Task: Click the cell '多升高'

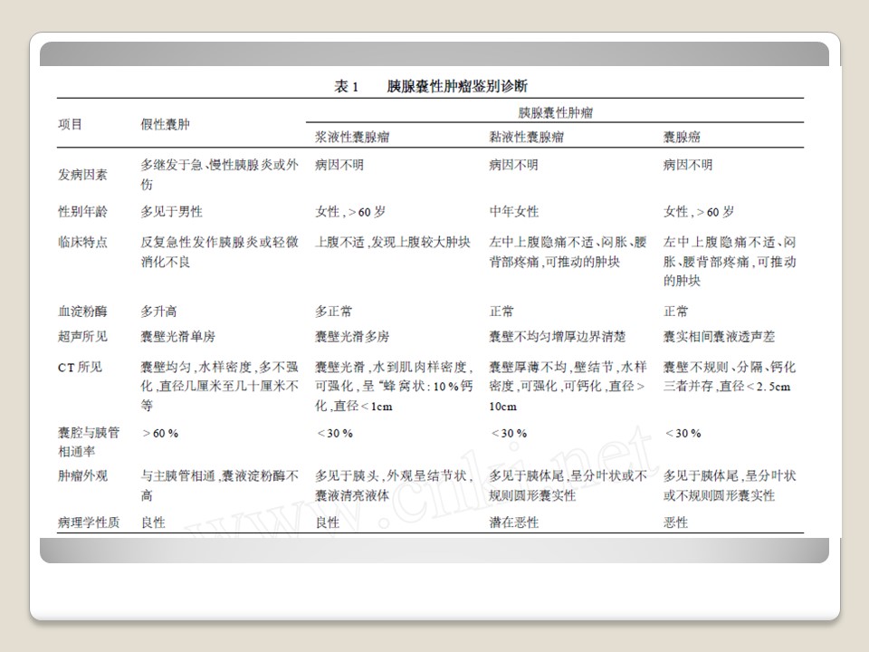Action: [158, 311]
